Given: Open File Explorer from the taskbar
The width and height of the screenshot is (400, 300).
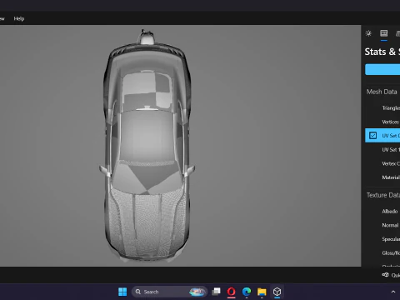Looking at the screenshot, I should click(x=262, y=292).
